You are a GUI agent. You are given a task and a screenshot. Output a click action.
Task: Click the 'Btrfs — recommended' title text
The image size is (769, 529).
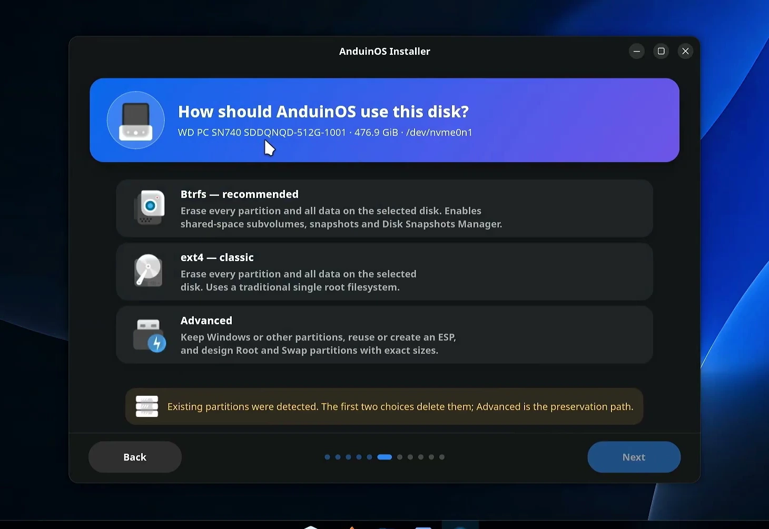click(240, 194)
